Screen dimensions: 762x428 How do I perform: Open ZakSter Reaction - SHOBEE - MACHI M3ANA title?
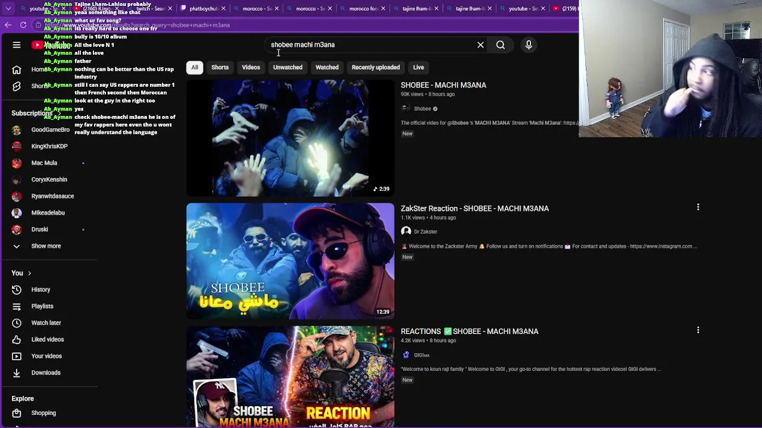pyautogui.click(x=474, y=209)
